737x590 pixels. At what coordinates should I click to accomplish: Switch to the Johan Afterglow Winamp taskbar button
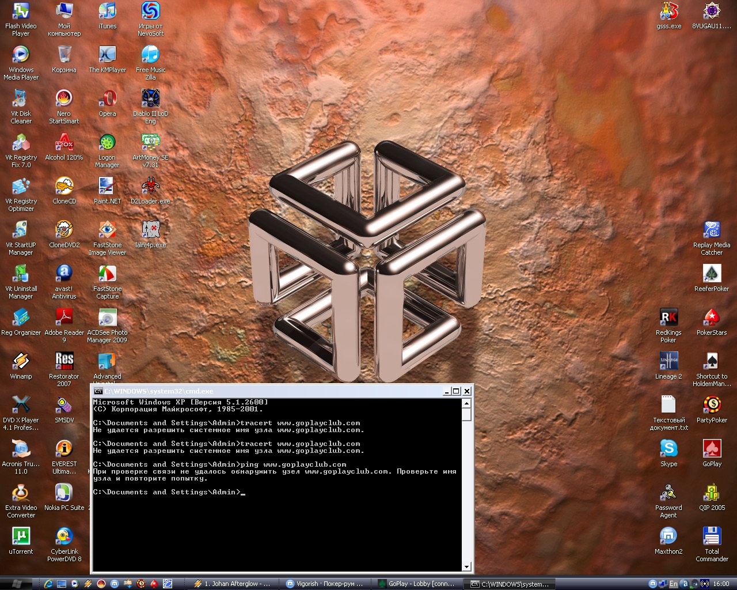click(233, 584)
